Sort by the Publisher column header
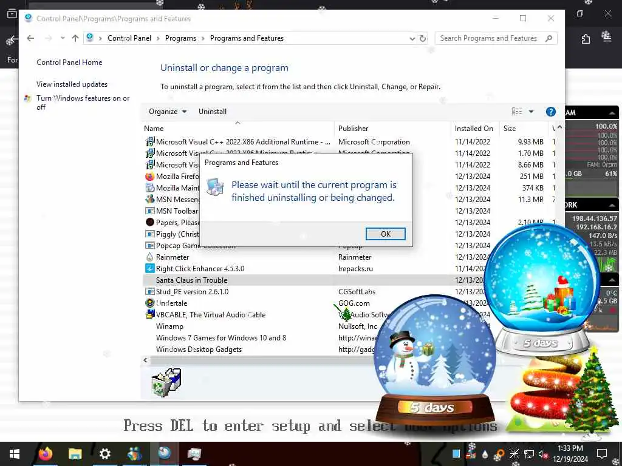 393,129
